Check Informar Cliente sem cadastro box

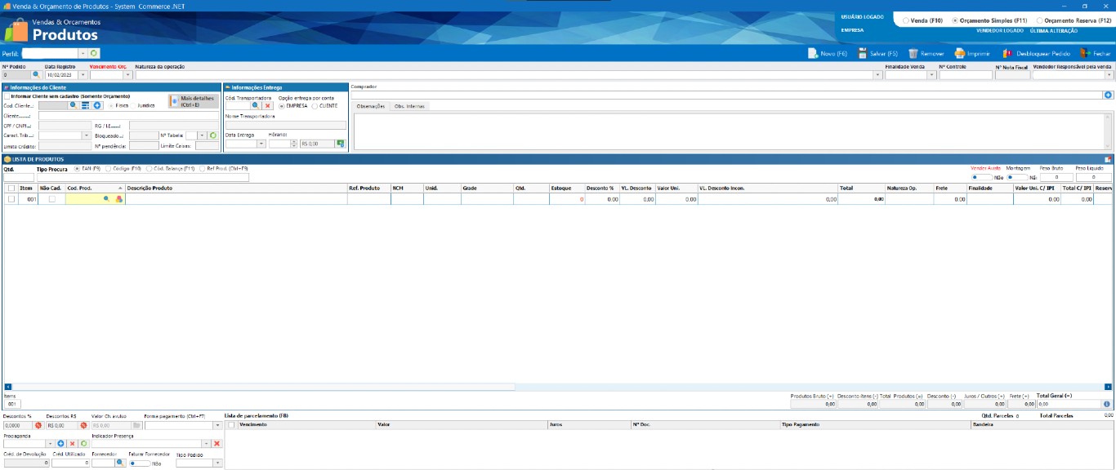pos(7,95)
